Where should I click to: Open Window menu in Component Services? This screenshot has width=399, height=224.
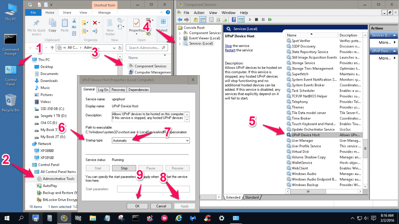pyautogui.click(x=229, y=13)
